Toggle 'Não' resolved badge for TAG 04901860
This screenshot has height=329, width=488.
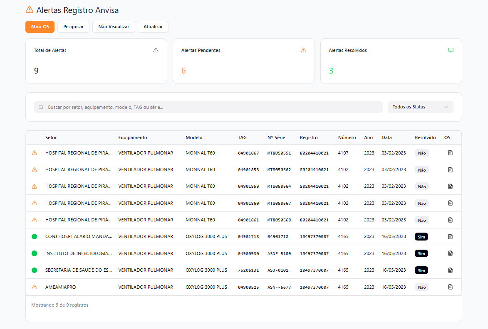point(421,203)
